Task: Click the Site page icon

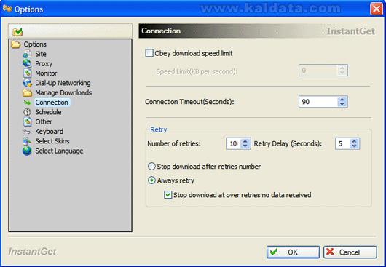Action: [27, 54]
